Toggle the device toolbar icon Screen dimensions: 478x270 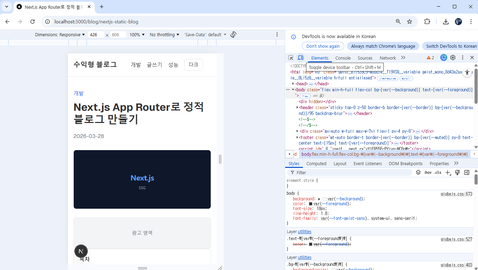pyautogui.click(x=300, y=57)
